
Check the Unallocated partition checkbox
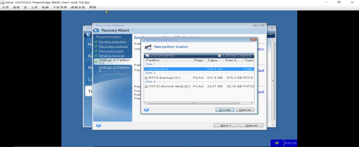pos(147,69)
